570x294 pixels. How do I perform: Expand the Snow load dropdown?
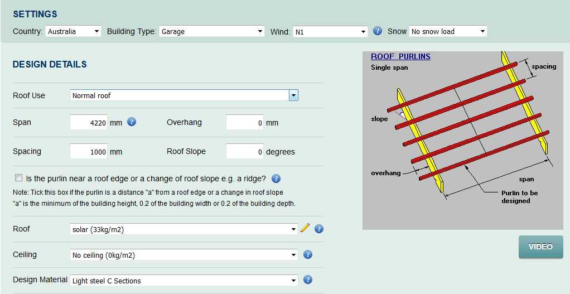pyautogui.click(x=448, y=32)
